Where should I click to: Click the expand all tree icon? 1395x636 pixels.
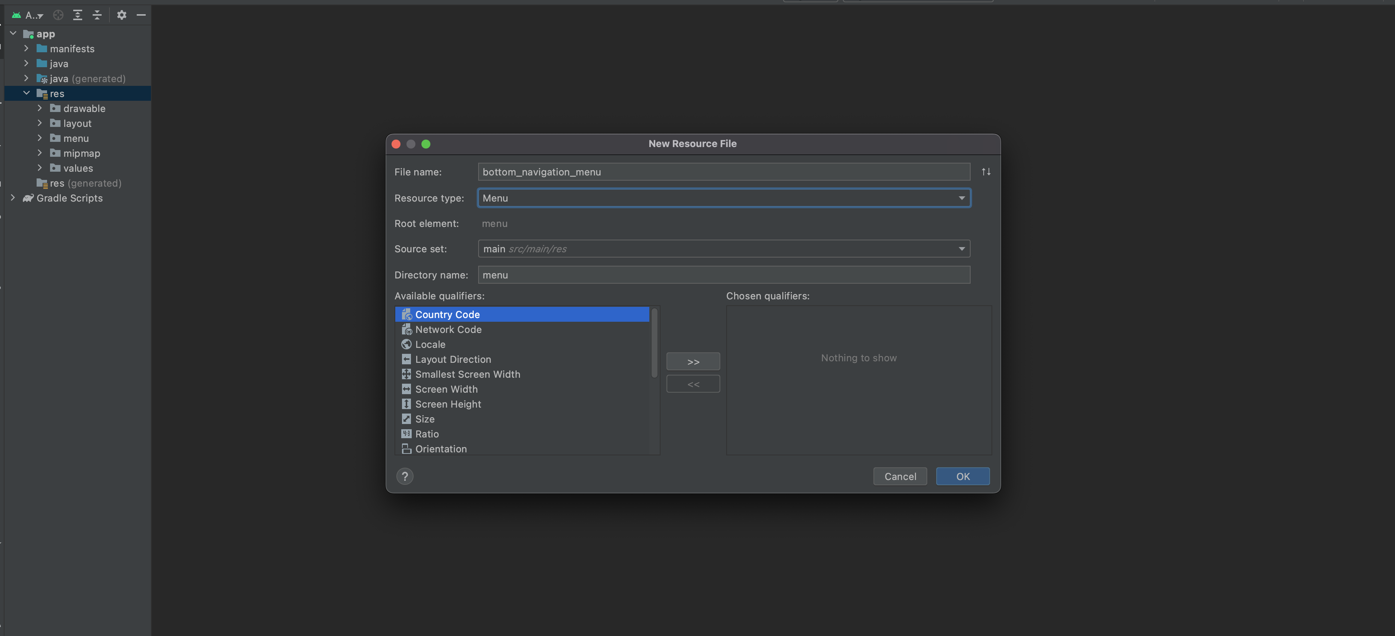[77, 15]
